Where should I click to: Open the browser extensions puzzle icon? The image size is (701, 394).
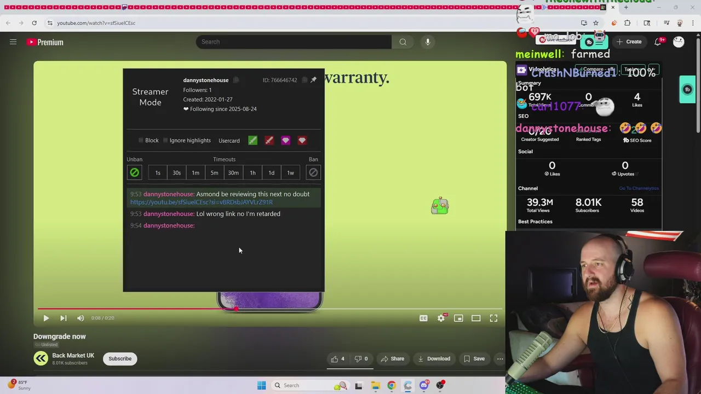tap(628, 23)
